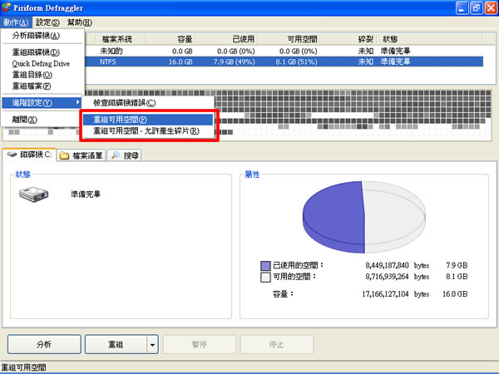Click the hard drive status icon

point(33,194)
